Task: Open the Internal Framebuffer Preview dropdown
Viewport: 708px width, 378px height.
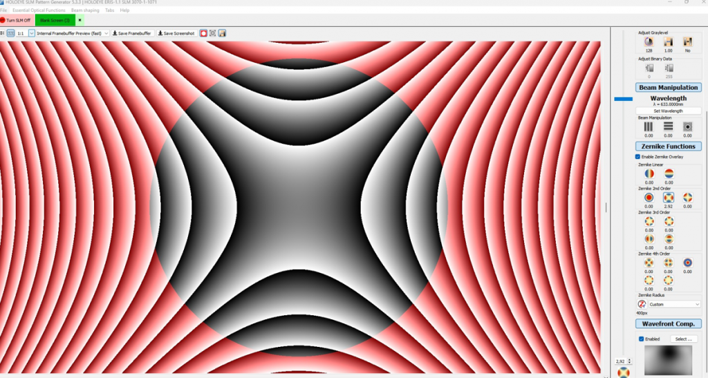Action: (73, 33)
